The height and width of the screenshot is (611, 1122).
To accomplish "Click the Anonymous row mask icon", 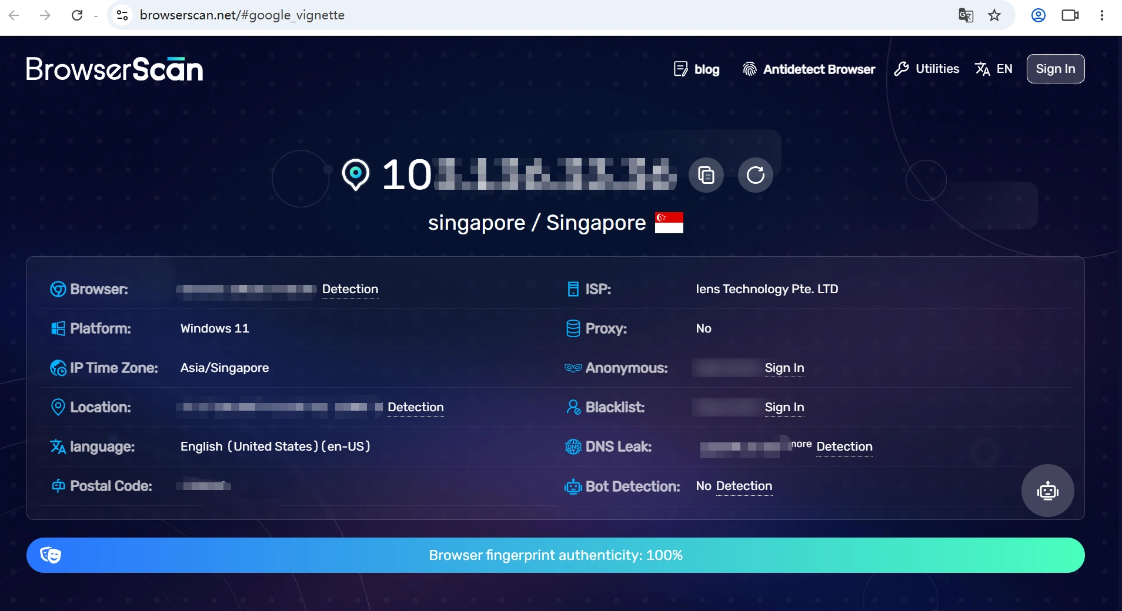I will click(x=573, y=368).
